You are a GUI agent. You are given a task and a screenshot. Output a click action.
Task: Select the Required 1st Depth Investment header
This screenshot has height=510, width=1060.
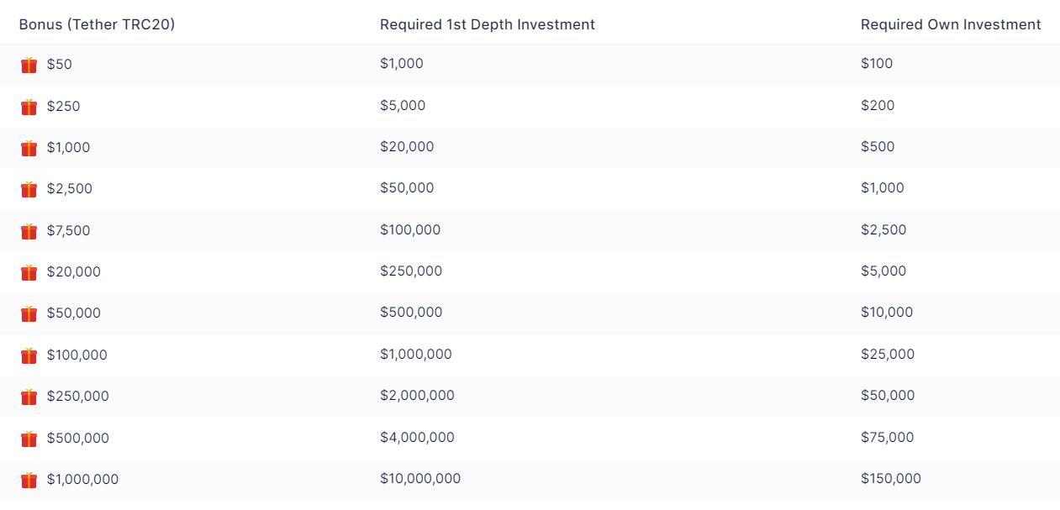[488, 24]
